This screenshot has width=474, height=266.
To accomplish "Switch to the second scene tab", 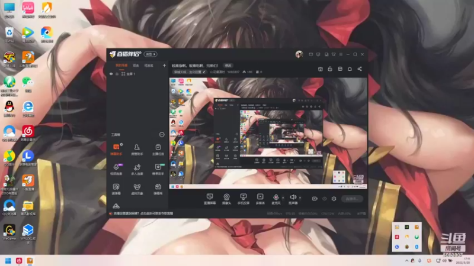I will point(136,66).
